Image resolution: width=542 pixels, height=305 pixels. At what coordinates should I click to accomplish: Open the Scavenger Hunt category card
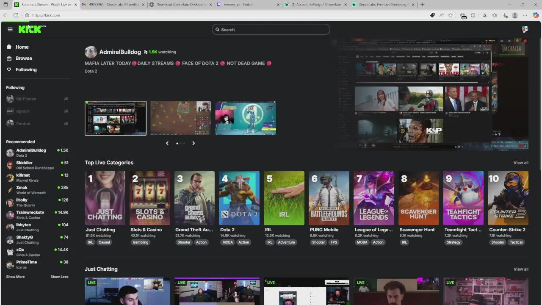[x=419, y=198]
